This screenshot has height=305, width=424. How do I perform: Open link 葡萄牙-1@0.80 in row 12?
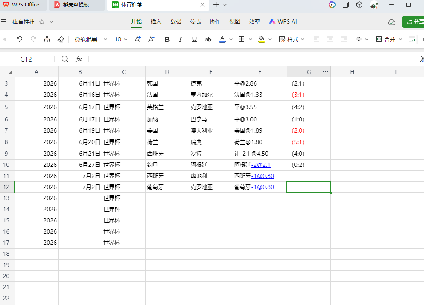click(x=262, y=187)
